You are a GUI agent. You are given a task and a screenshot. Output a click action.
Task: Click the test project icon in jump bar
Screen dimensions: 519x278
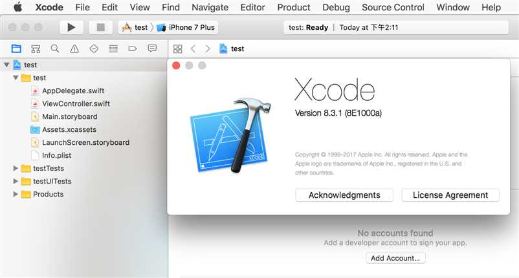[x=223, y=48]
